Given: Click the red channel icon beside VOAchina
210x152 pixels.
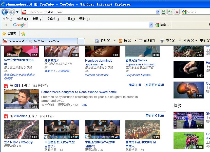Looking at the screenshot, I should point(6,116).
